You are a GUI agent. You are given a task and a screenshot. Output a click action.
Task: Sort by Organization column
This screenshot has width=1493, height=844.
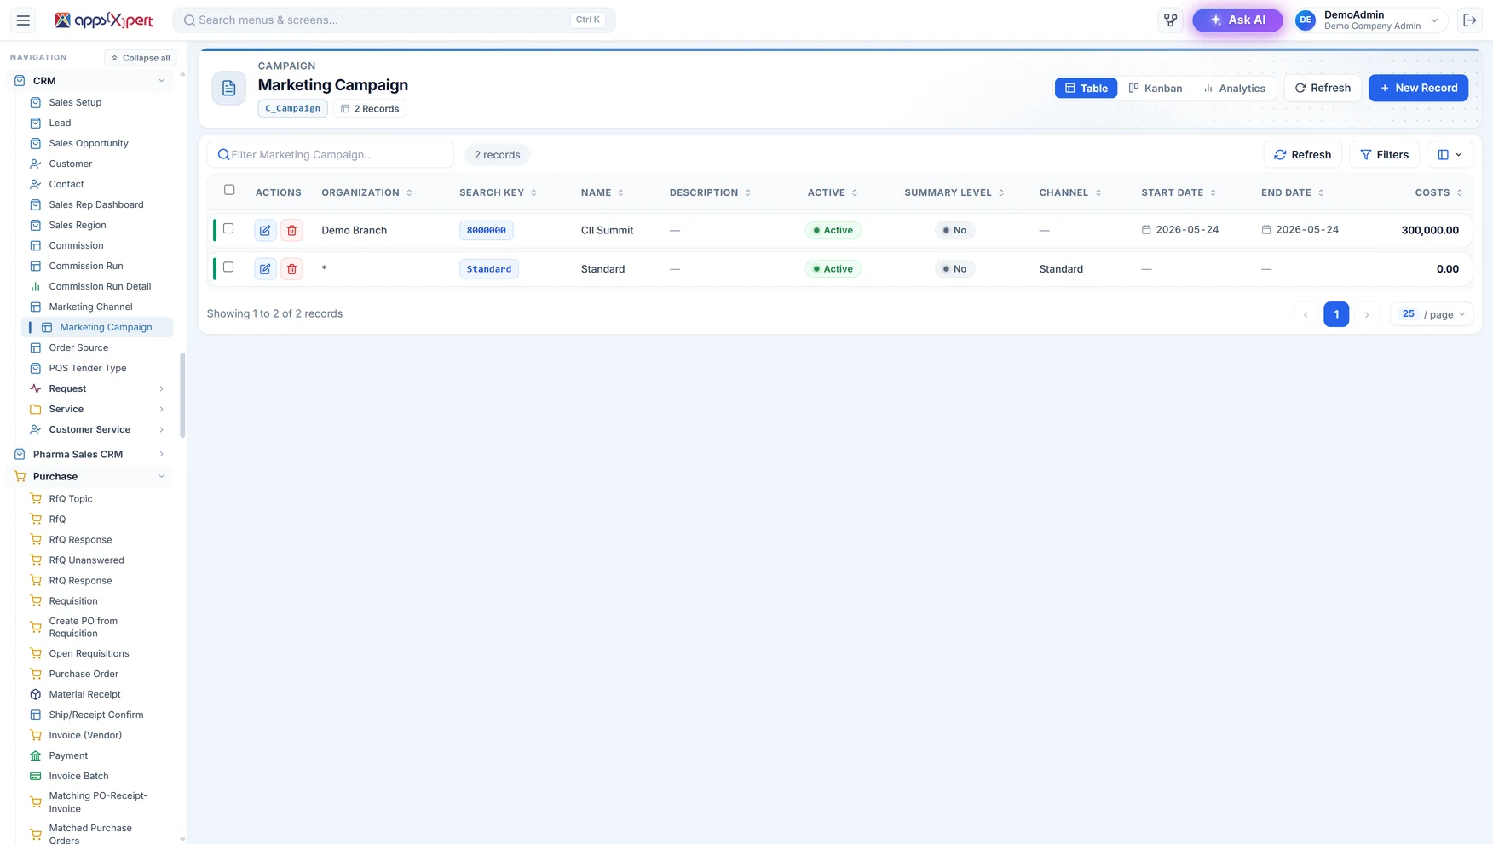coord(367,192)
